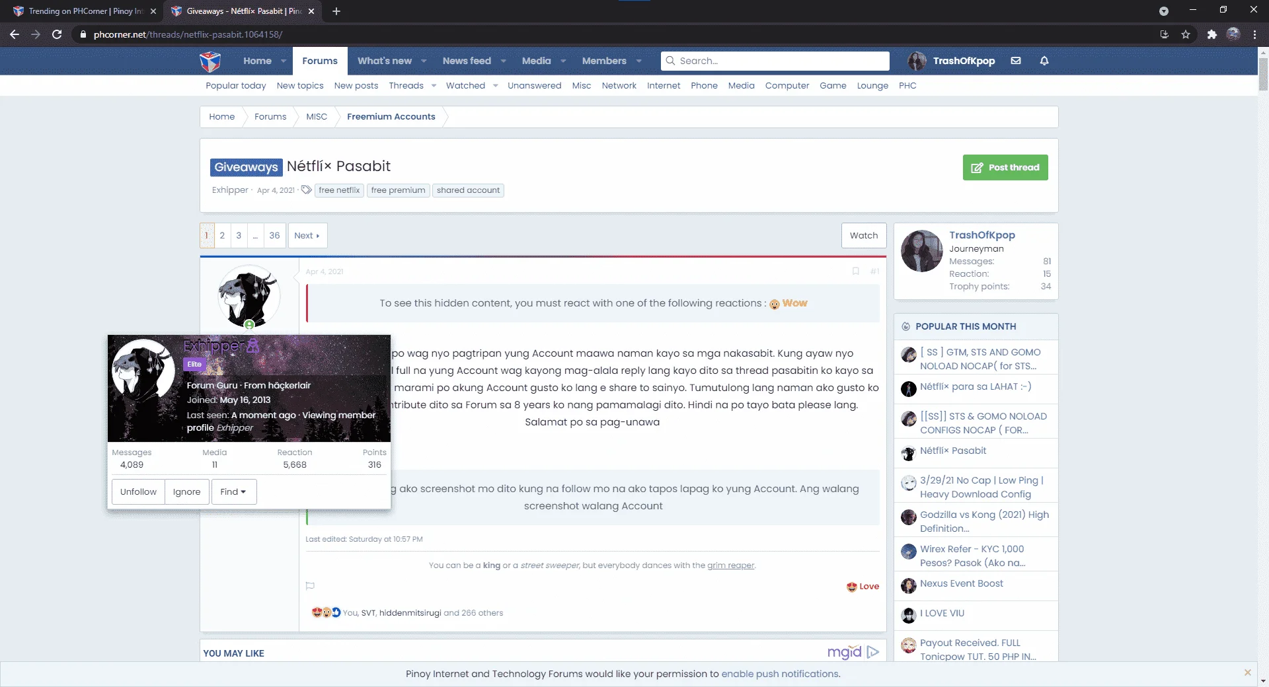The width and height of the screenshot is (1269, 687).
Task: Open the Find dropdown in member card
Action: coord(234,492)
